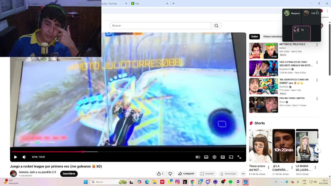331x186 pixels.
Task: Select the Todos filter chip
Action: click(254, 36)
